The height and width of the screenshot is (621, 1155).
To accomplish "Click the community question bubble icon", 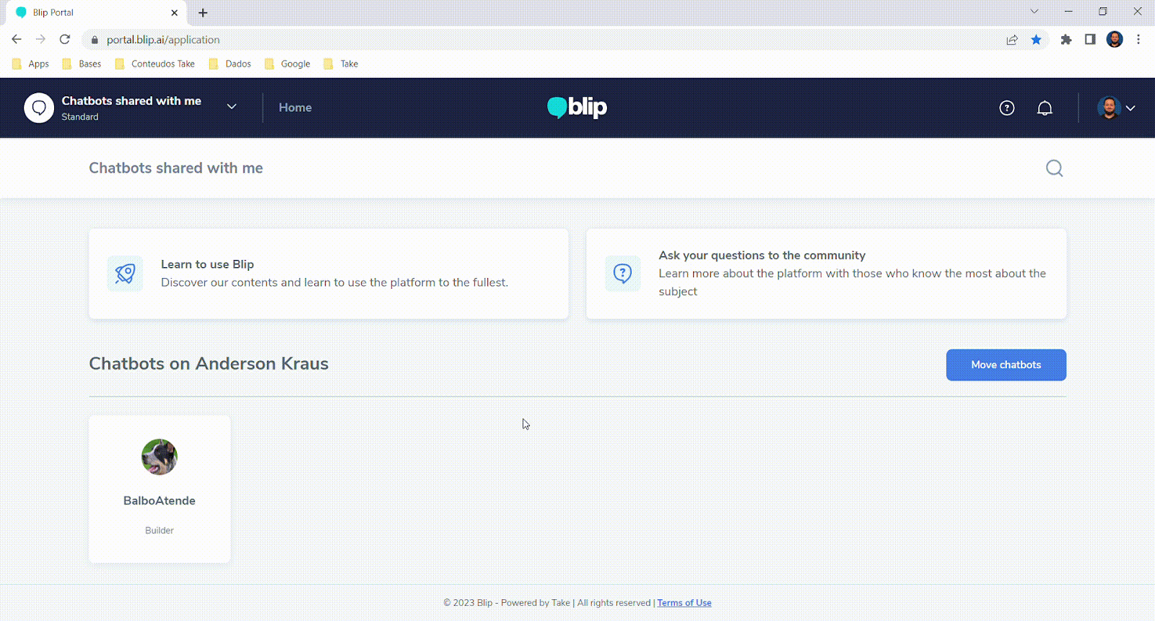I will [x=622, y=274].
